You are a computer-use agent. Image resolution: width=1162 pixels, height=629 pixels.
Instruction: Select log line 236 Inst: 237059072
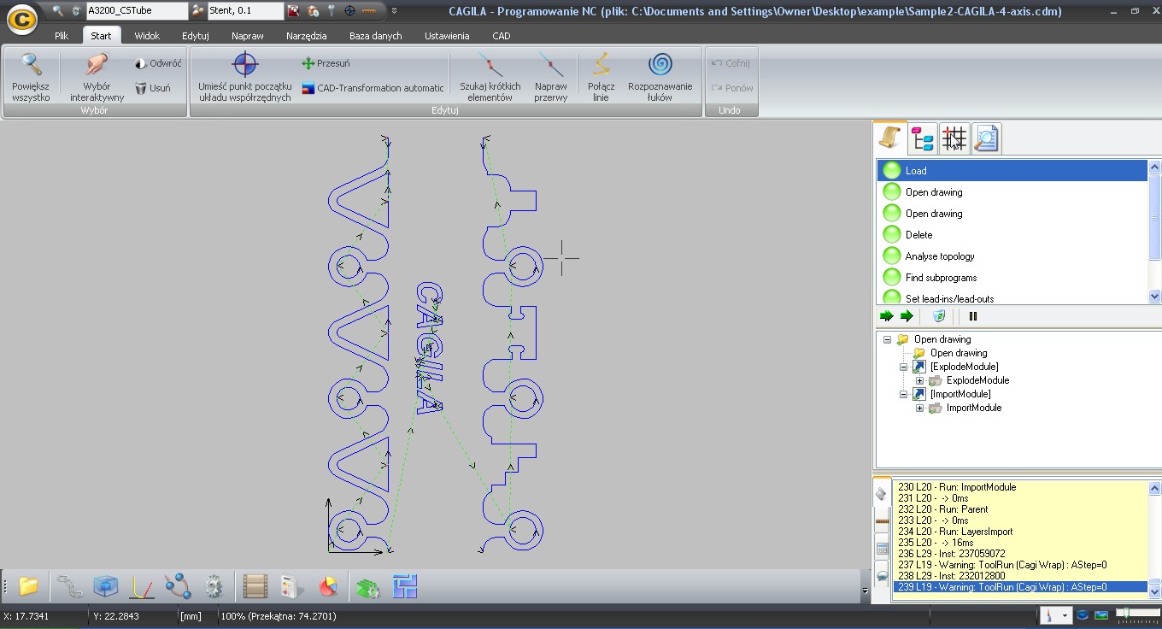952,554
